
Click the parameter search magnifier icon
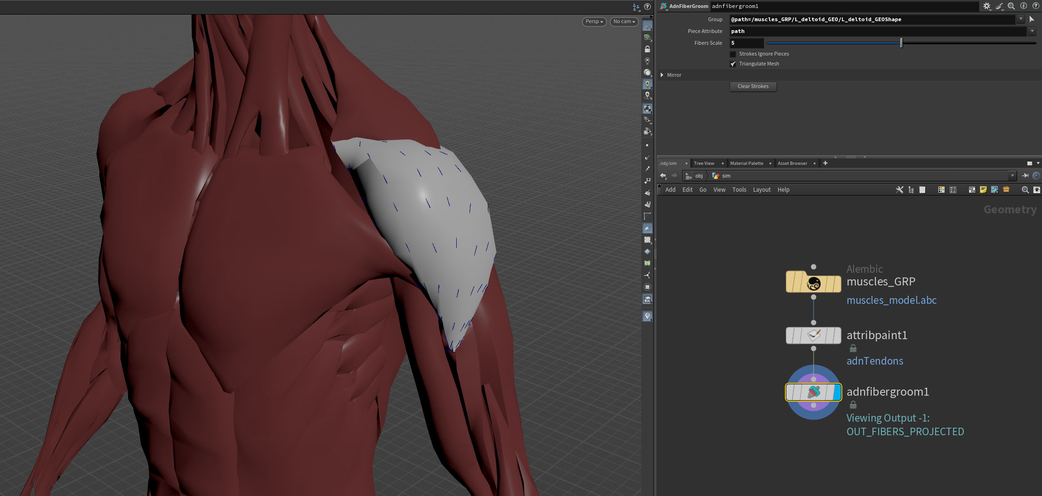click(1011, 6)
